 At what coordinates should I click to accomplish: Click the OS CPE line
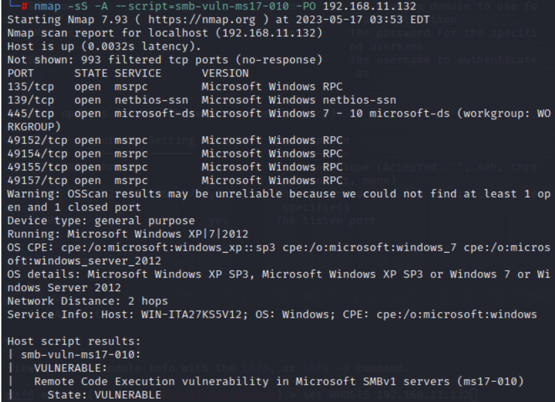tap(279, 254)
